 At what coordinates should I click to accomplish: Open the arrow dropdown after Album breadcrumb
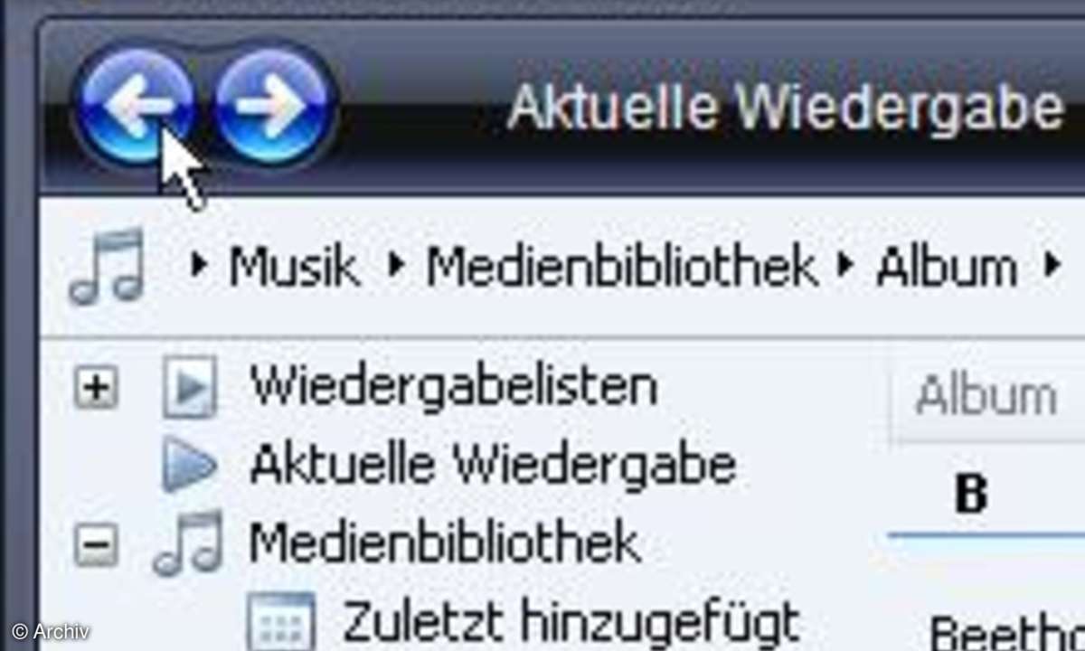tap(1052, 267)
